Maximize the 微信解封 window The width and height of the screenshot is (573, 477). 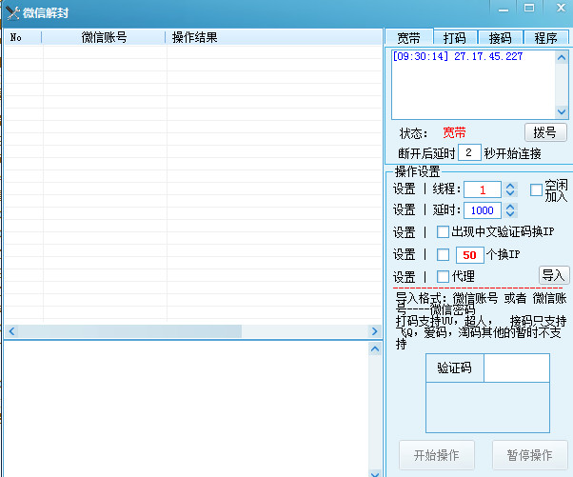pos(528,8)
